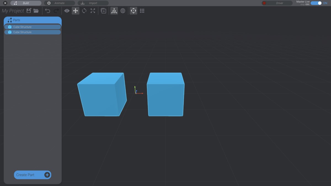Select the Scale tool
Viewport: 331px width, 186px height.
pos(93,11)
